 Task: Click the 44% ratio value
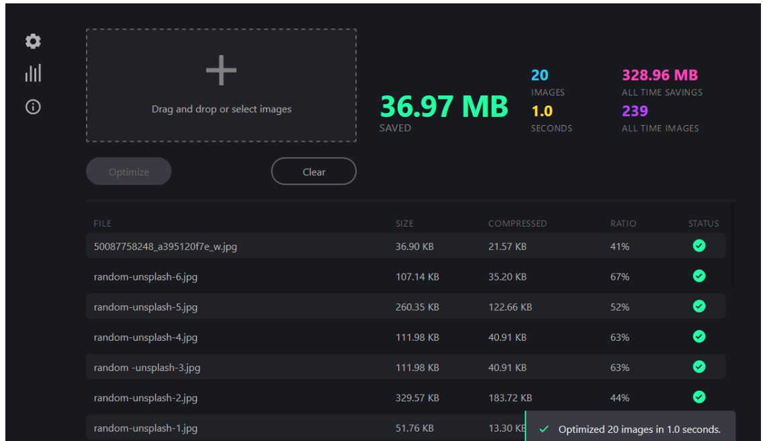[x=619, y=397]
